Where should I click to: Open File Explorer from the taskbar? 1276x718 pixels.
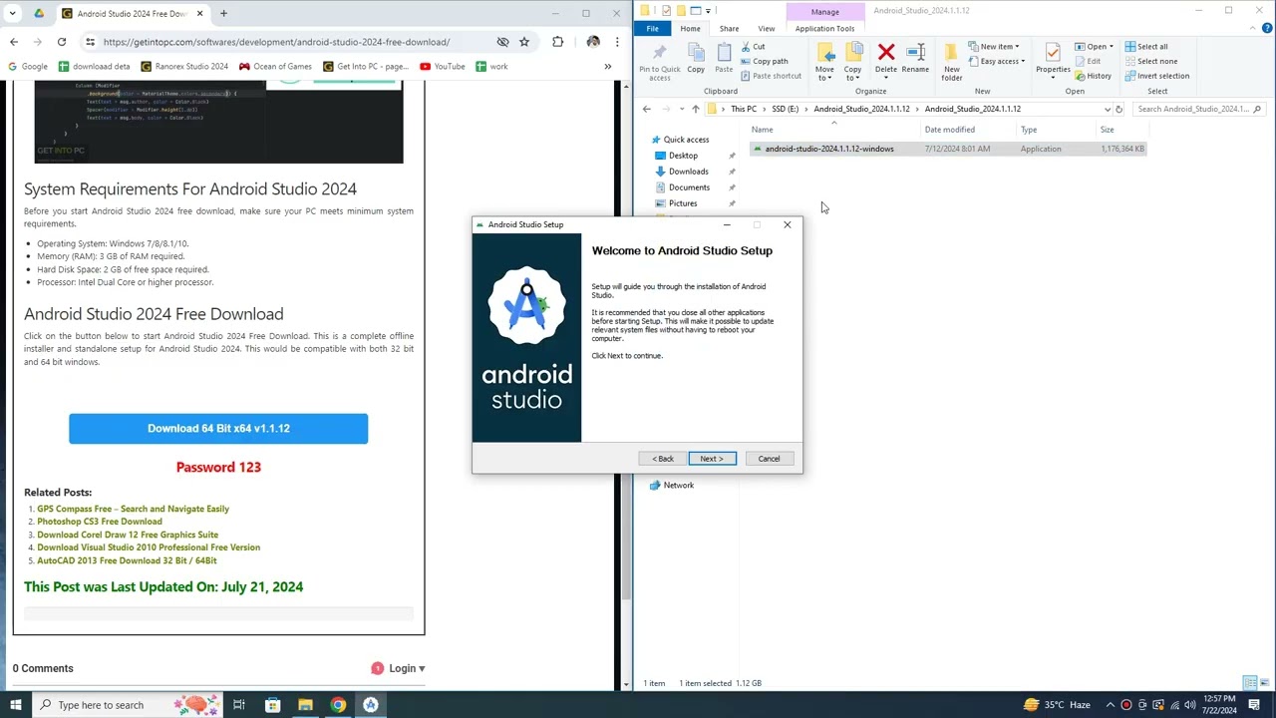coord(305,705)
